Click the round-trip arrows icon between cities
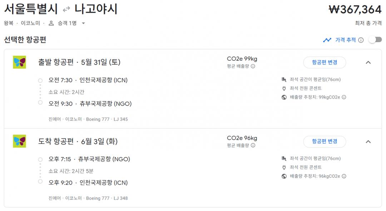This screenshot has height=211, width=386. click(66, 10)
